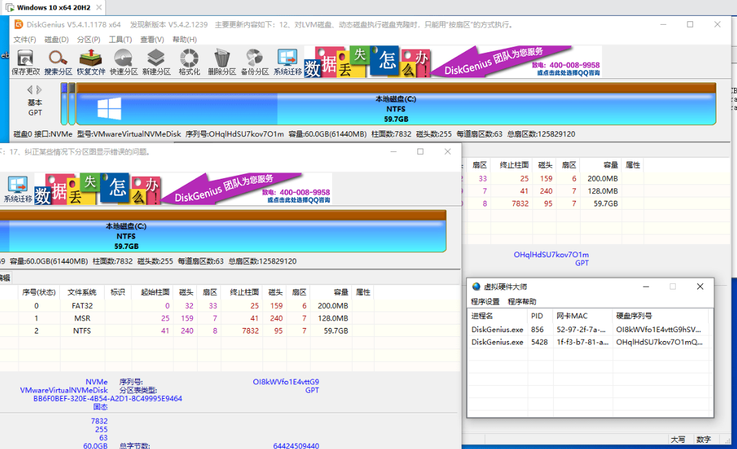Viewport: 737px width, 449px height.
Task: Click the VM icon on the Windows 10 tab
Action: click(x=10, y=8)
